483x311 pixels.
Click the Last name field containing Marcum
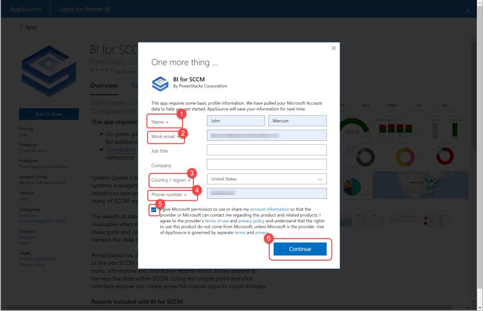point(297,121)
